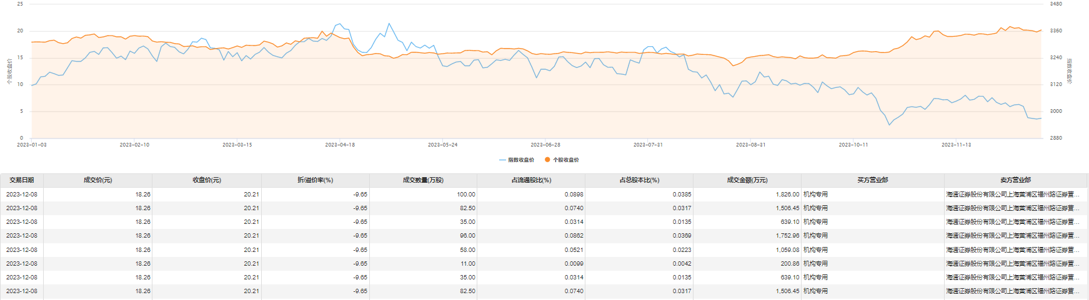
Task: Click the 成交数量(万股) column header
Action: (x=423, y=180)
